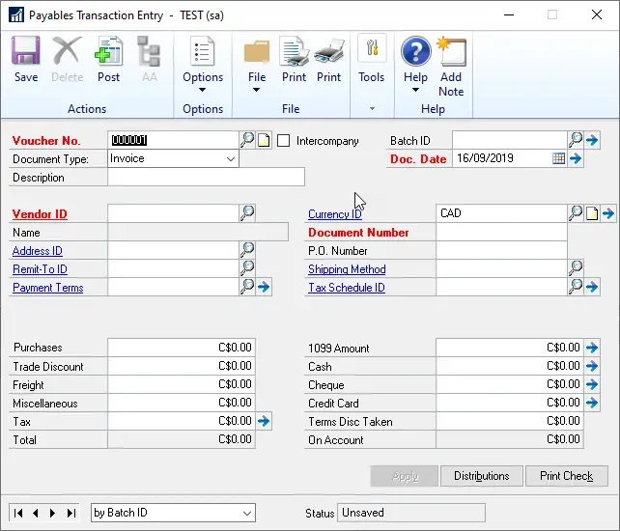
Task: Click the Tax amount expansion arrow
Action: pyautogui.click(x=264, y=421)
